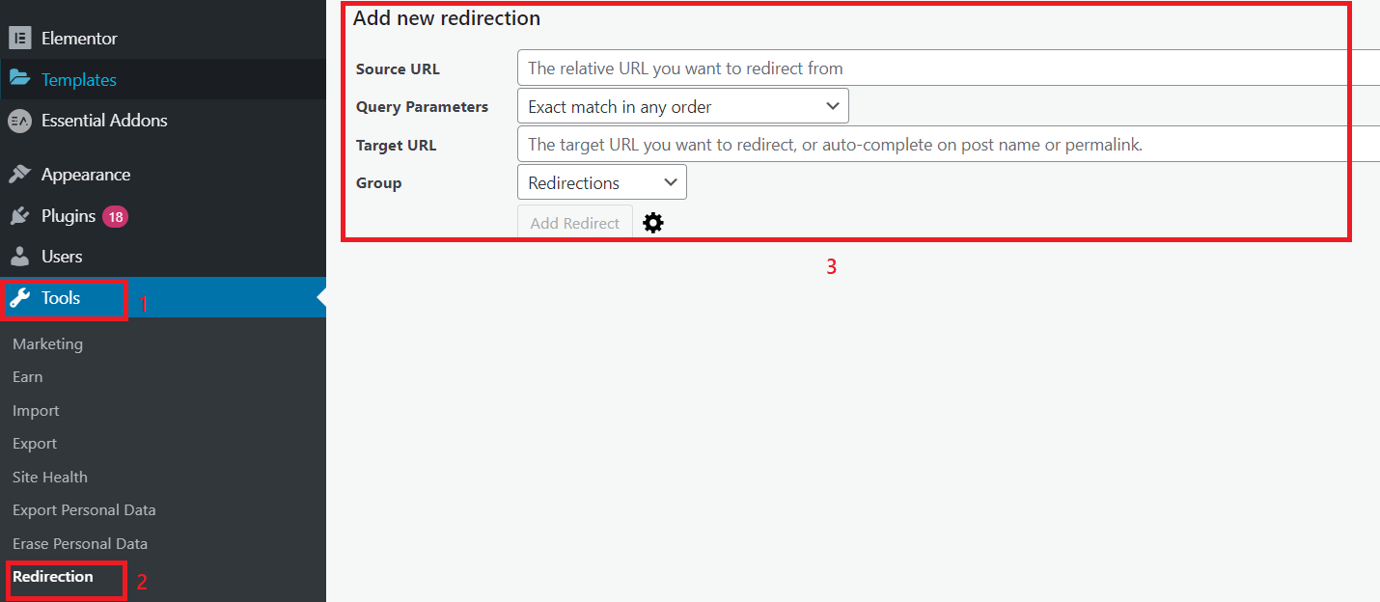Screen dimensions: 1380x602
Task: Click the Users person icon
Action: (19, 257)
